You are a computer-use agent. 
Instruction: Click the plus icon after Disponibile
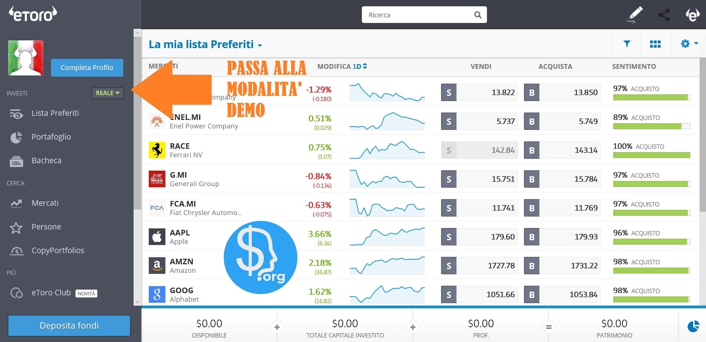(277, 327)
